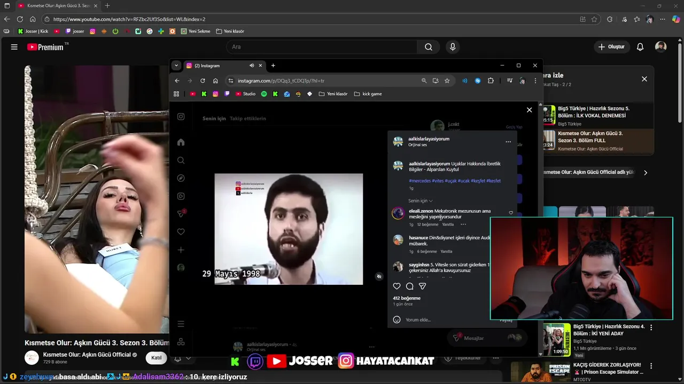Select the Senin için feed tab
Screen dimensions: 684x384
tap(214, 118)
